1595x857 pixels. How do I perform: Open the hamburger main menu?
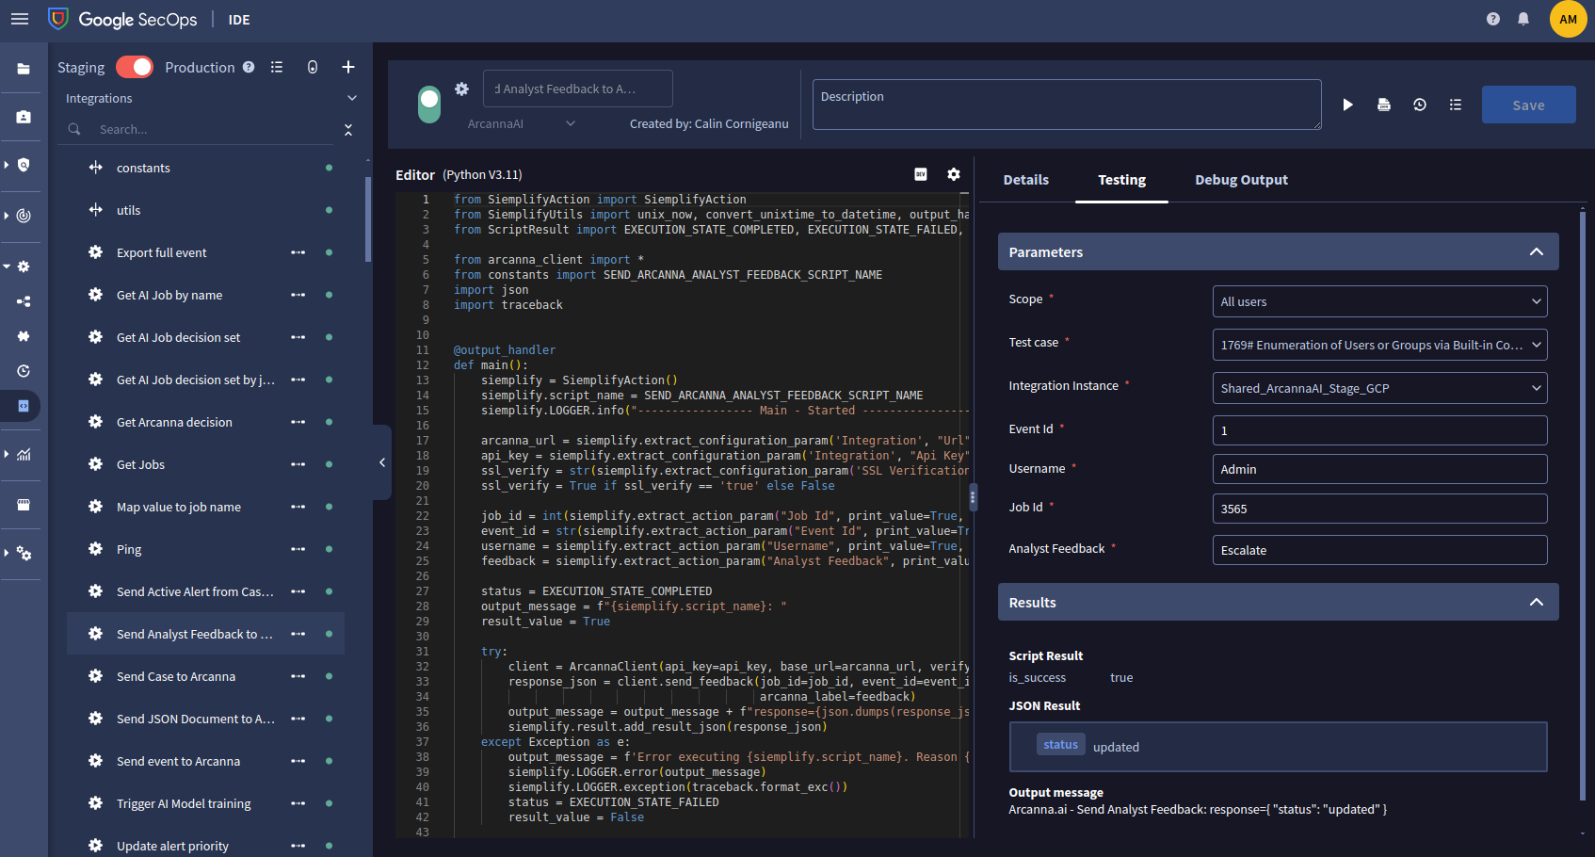tap(20, 19)
